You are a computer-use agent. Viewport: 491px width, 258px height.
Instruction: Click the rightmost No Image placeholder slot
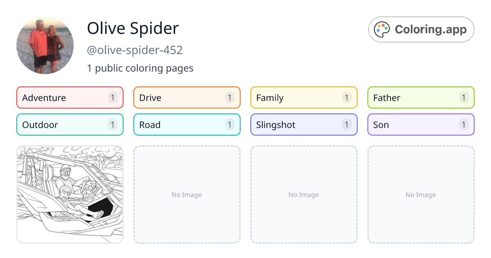click(421, 195)
